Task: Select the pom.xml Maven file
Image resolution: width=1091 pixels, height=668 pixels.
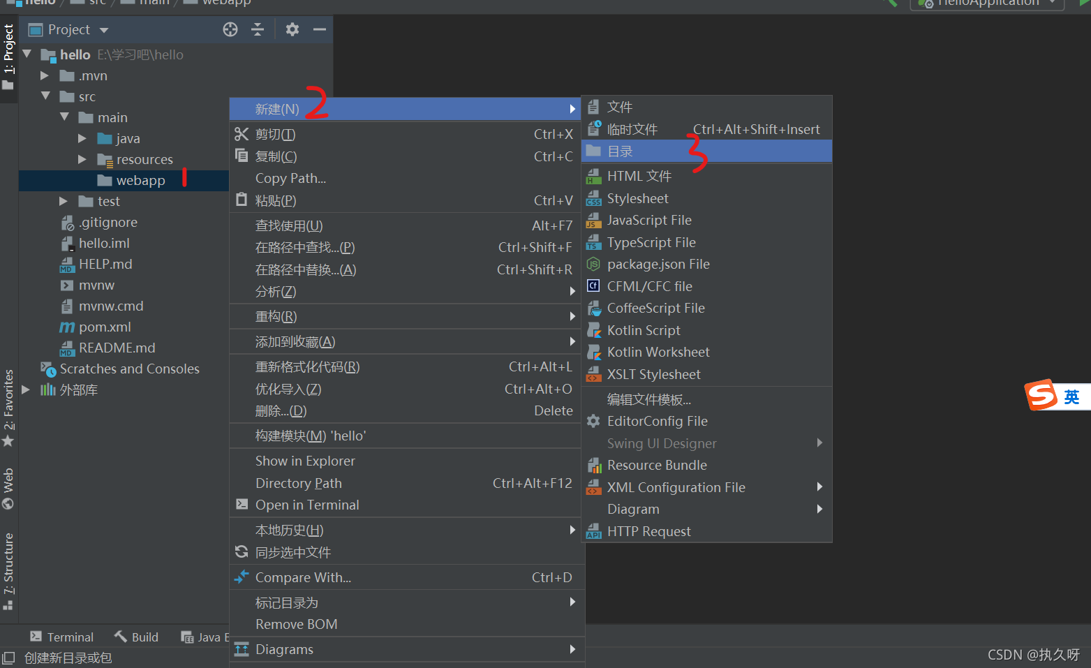Action: [105, 327]
